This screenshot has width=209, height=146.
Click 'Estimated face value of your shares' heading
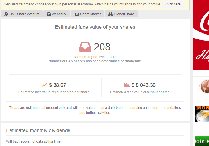pyautogui.click(x=95, y=27)
